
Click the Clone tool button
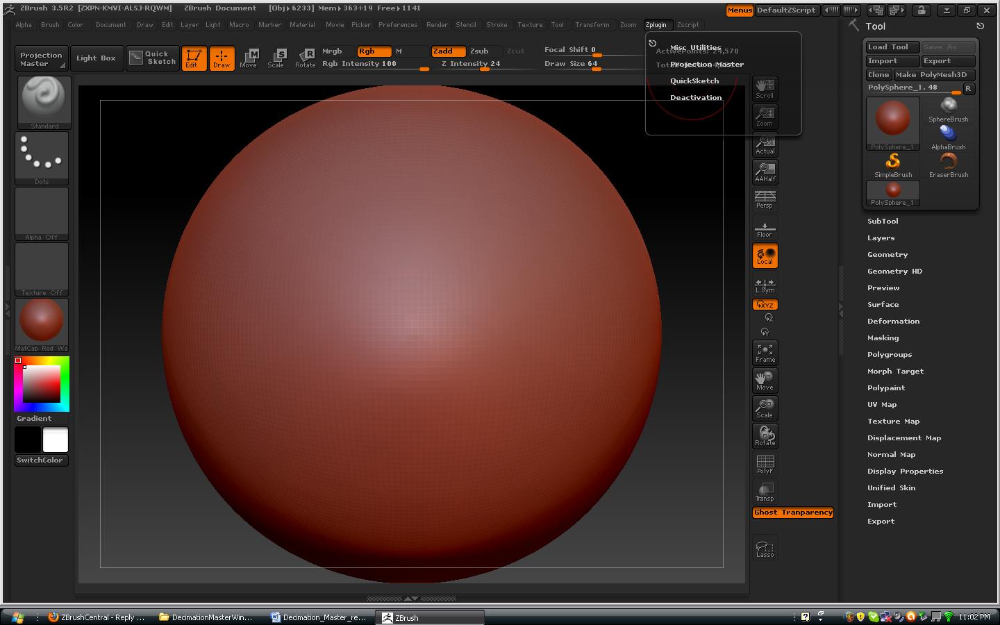point(878,75)
